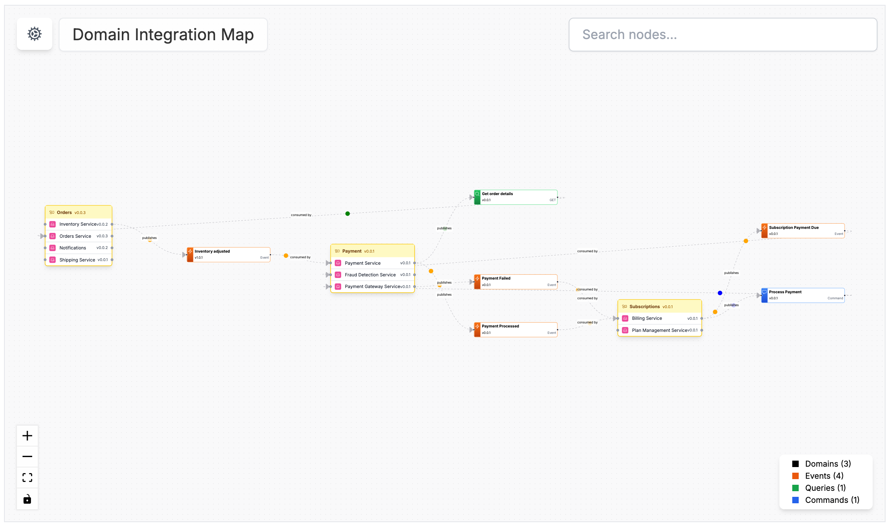892x527 pixels.
Task: Toggle the canvas lock control
Action: (x=27, y=499)
